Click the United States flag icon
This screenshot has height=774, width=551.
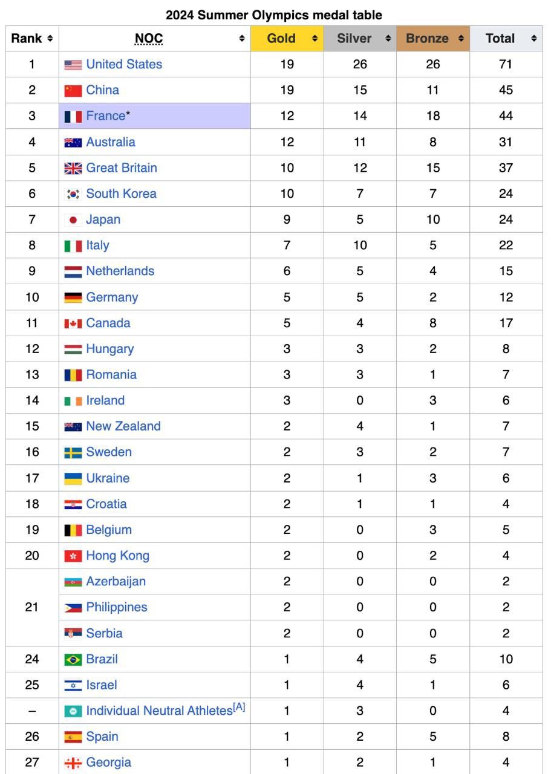click(x=73, y=65)
